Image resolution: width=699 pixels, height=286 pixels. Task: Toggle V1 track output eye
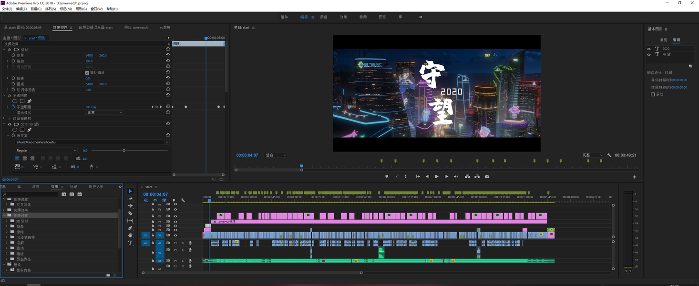pyautogui.click(x=175, y=235)
